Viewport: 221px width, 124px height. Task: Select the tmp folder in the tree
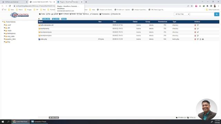(x=9, y=42)
